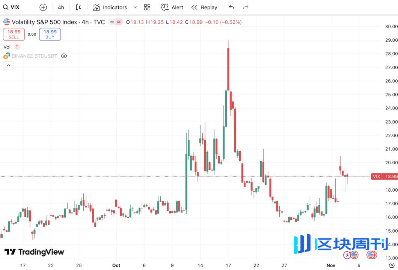Toggle the market status indicator pill

coord(115,22)
